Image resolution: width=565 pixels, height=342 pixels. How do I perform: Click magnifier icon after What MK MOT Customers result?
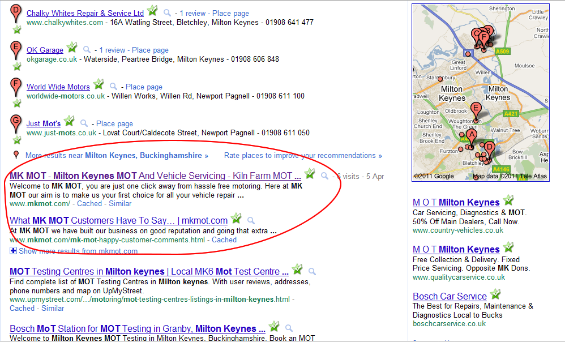(251, 221)
